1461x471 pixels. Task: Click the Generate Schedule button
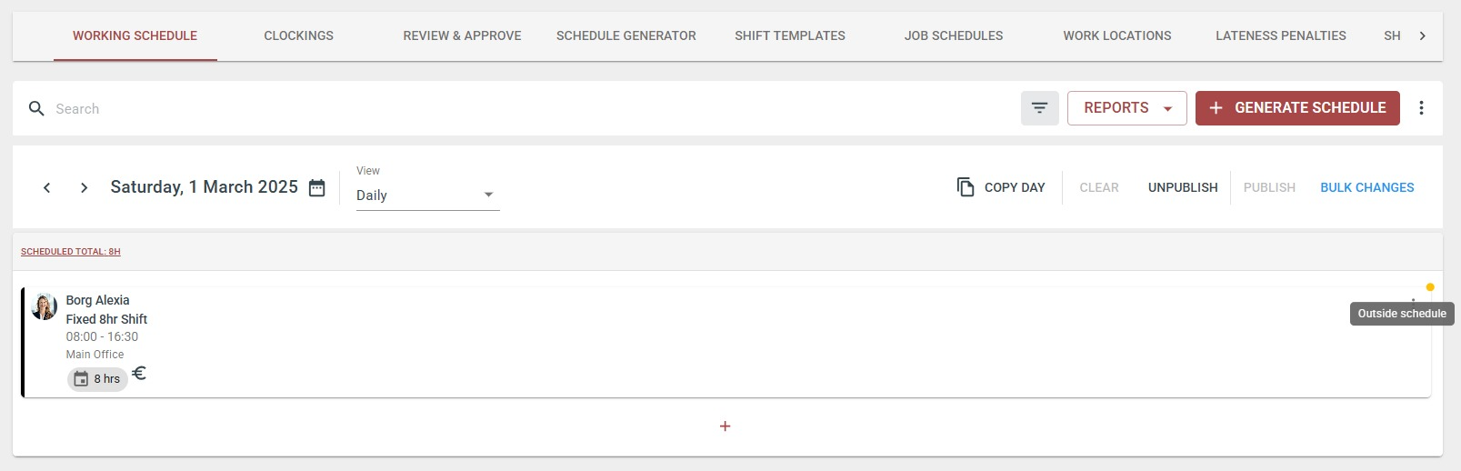[1297, 108]
